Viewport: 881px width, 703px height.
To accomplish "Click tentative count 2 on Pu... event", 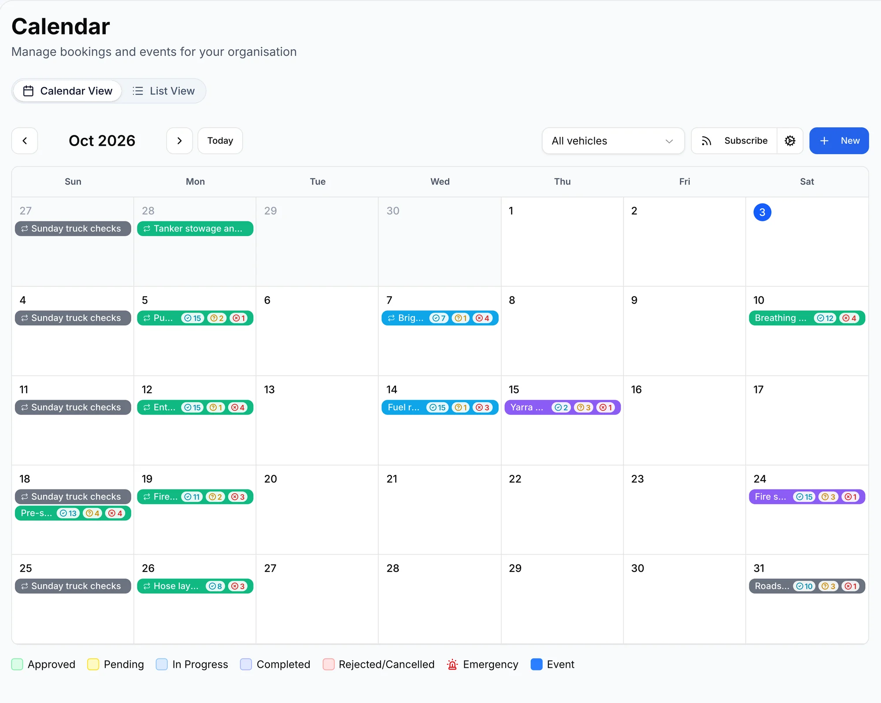I will pos(217,318).
